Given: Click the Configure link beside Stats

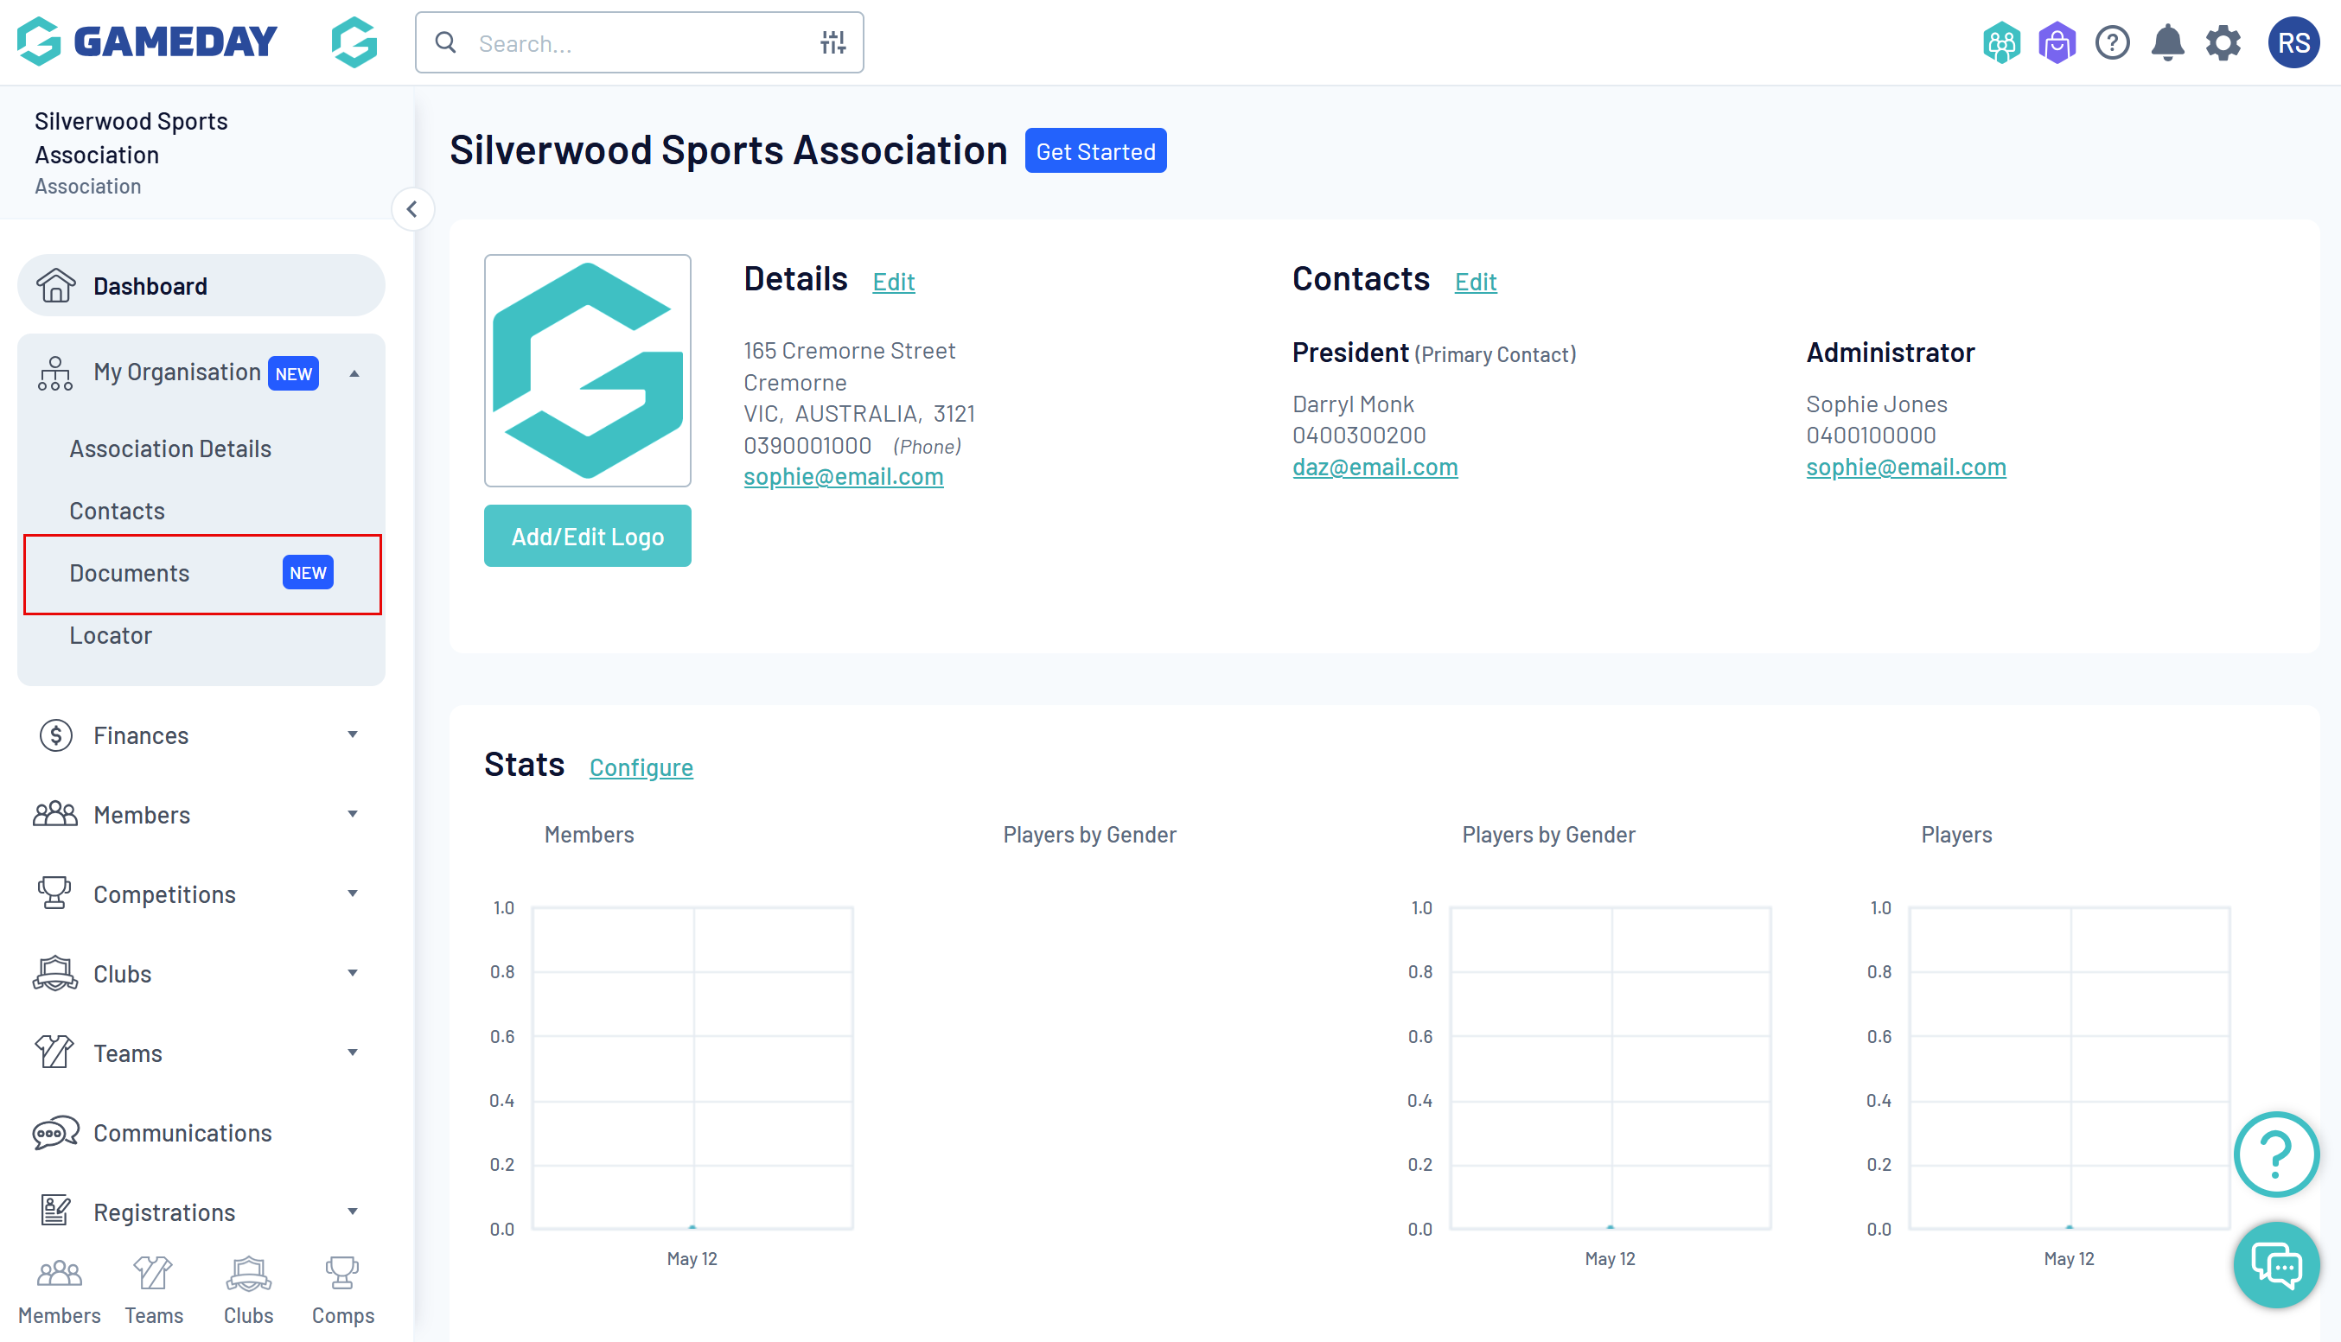Looking at the screenshot, I should click(641, 766).
